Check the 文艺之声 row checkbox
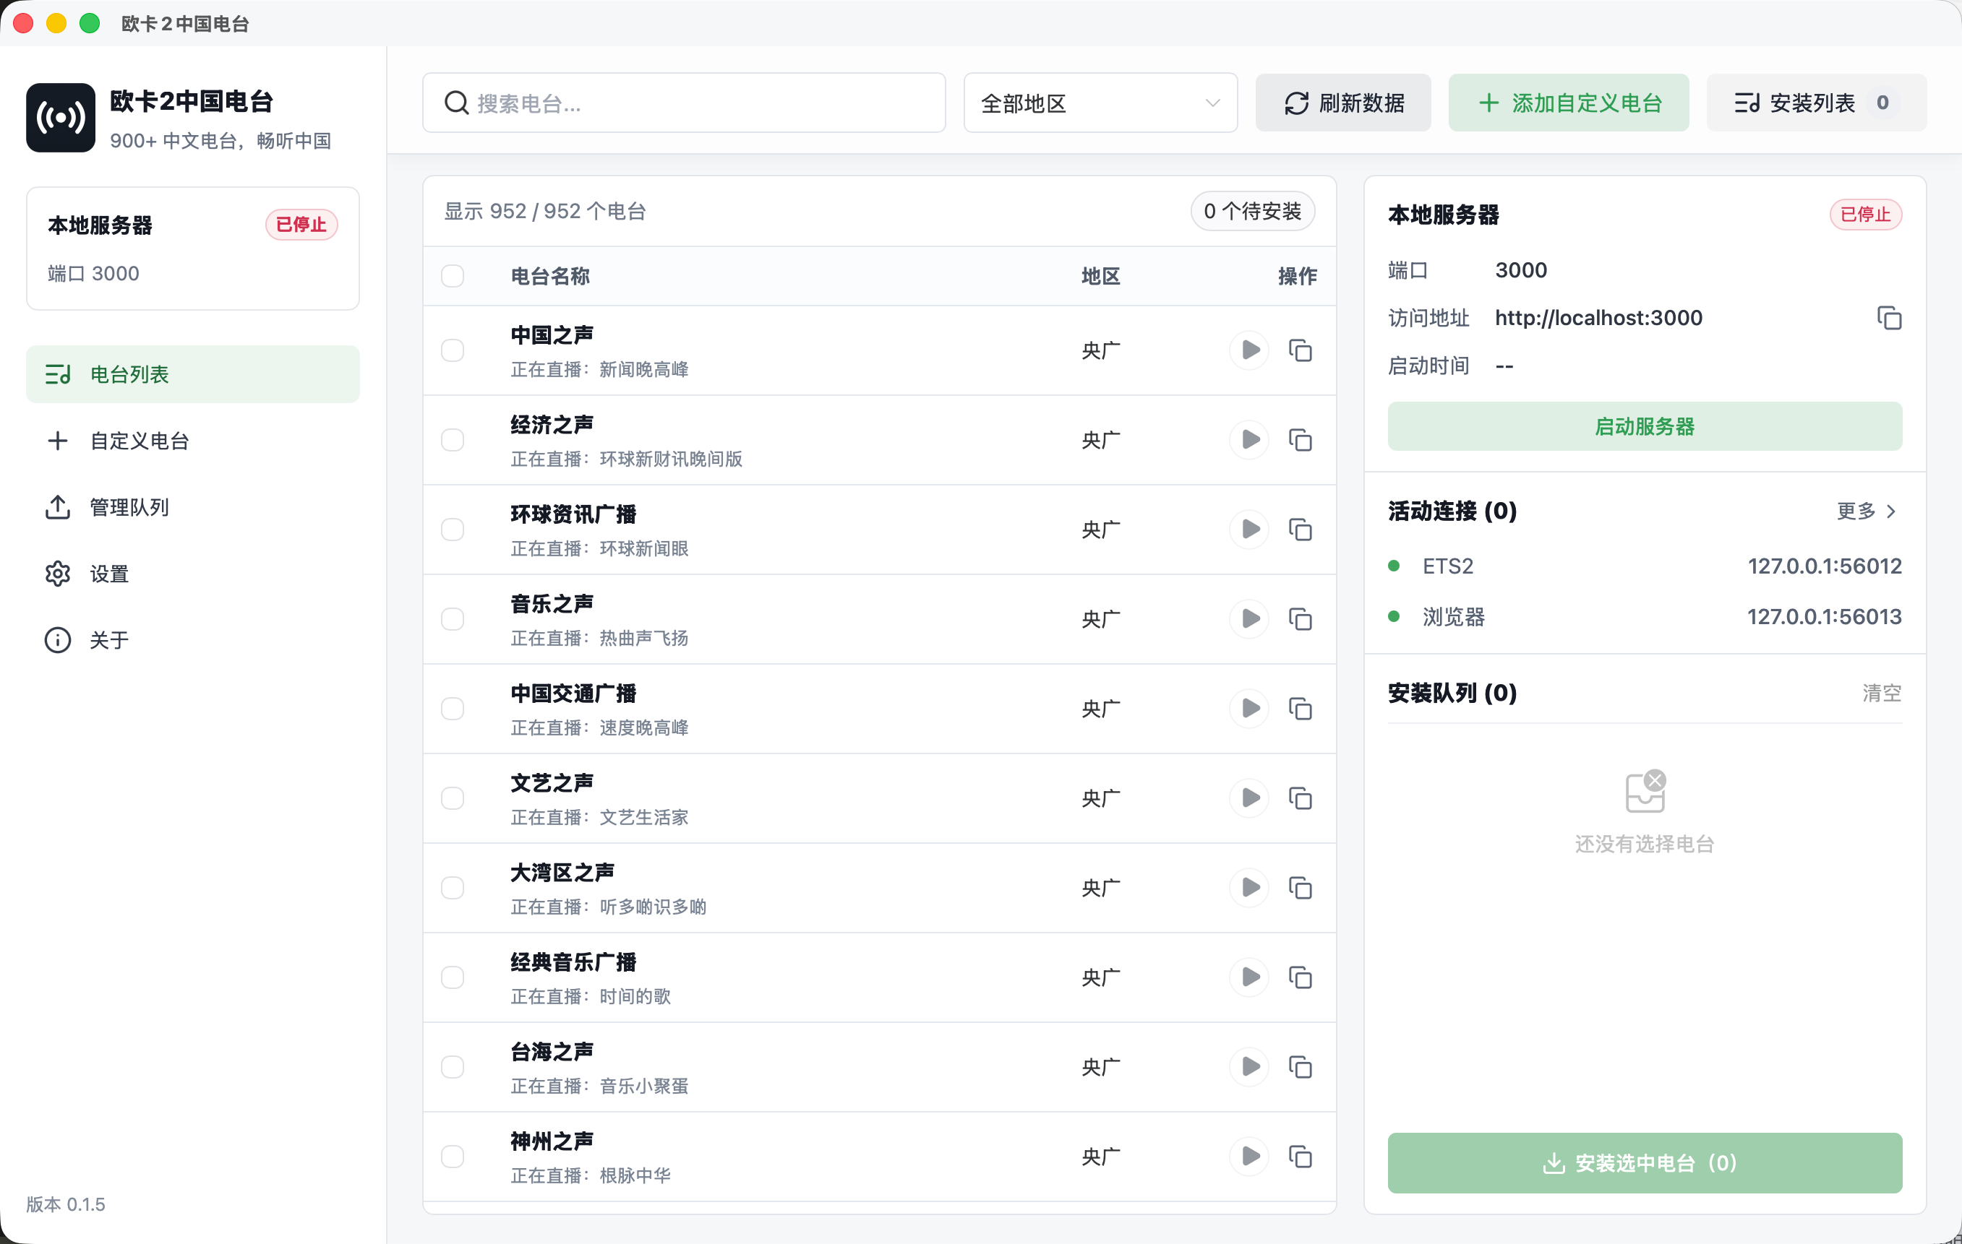Image resolution: width=1962 pixels, height=1244 pixels. 453,798
